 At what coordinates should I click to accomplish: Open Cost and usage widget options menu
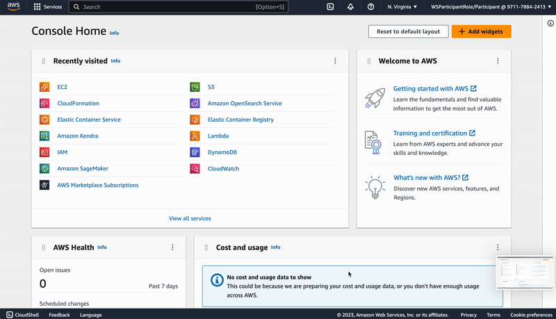point(498,247)
